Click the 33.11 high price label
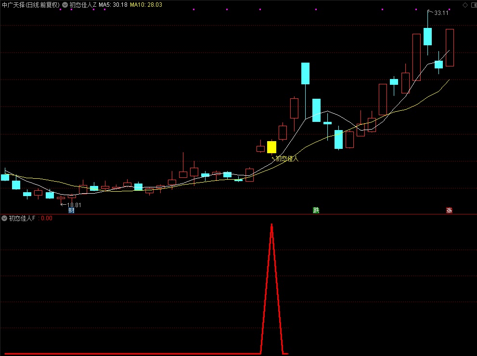This screenshot has height=356, width=477. coord(441,13)
